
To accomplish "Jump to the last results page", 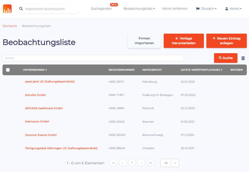I will (151, 163).
